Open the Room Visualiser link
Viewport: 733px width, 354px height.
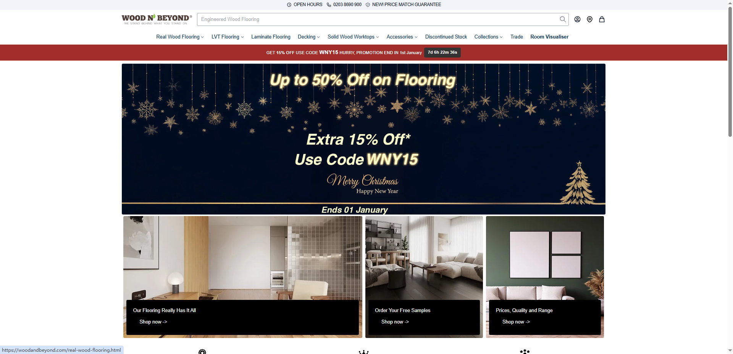(549, 37)
